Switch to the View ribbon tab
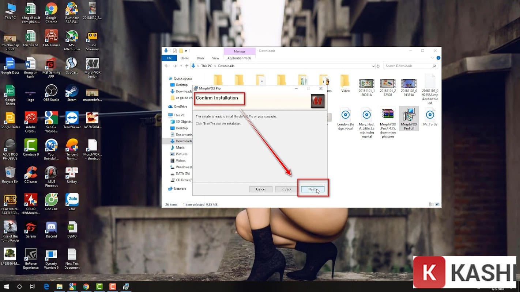This screenshot has width=520, height=292. 216,58
